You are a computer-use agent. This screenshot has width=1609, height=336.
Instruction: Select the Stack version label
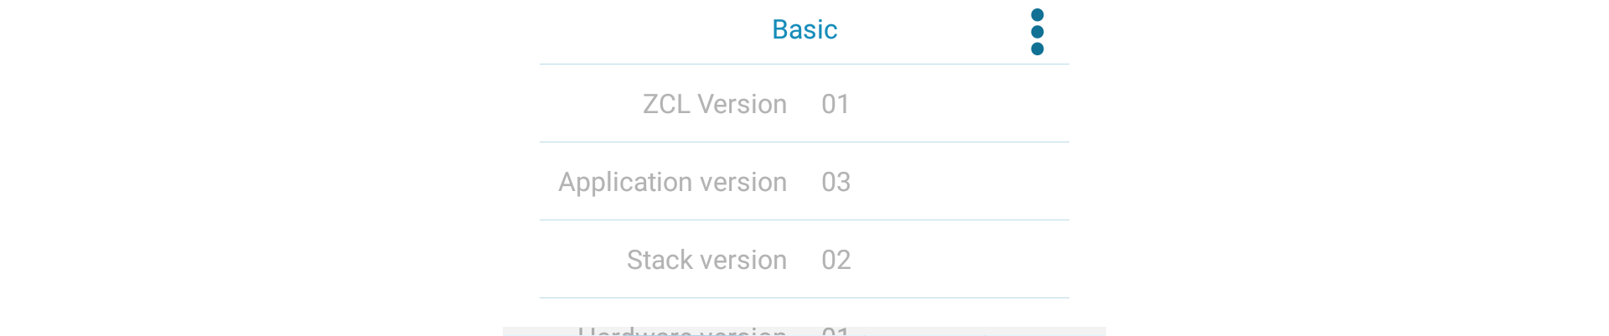pos(706,260)
